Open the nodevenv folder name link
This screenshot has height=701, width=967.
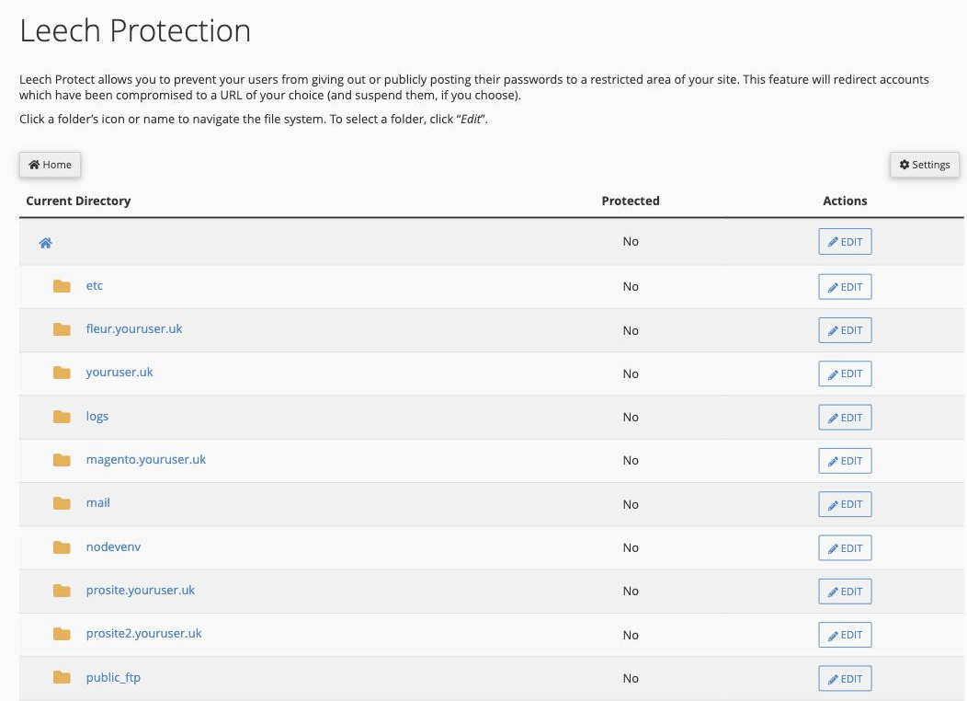(x=113, y=546)
